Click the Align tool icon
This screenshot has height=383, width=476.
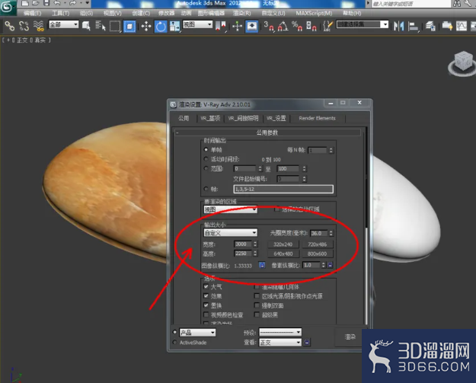(x=413, y=26)
